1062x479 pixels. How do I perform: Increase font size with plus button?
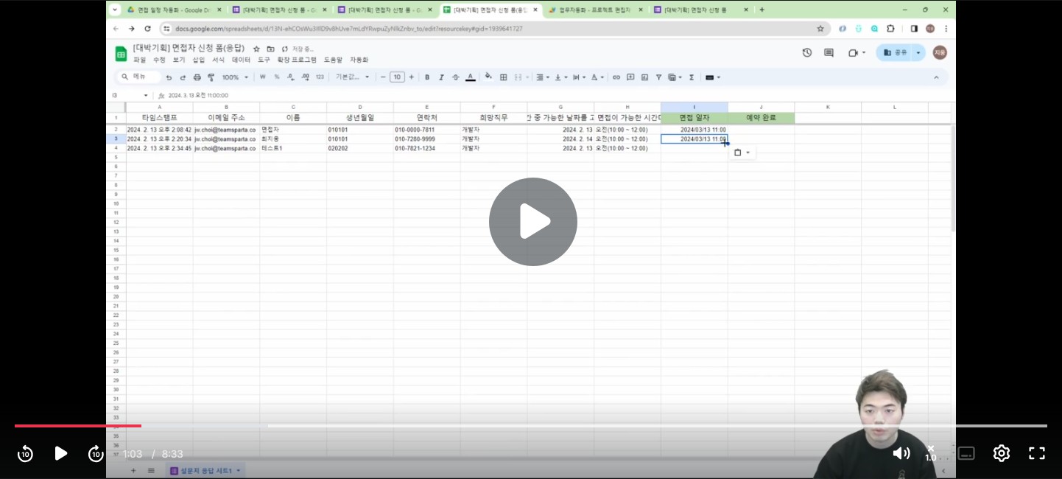[411, 77]
